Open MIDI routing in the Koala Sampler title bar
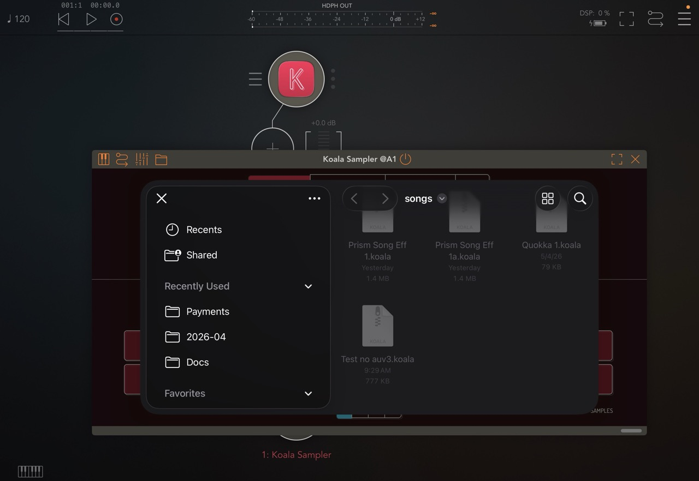 point(122,159)
